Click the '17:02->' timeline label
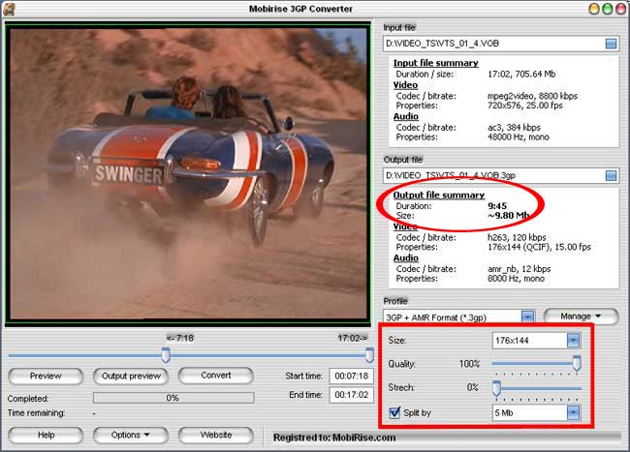The image size is (630, 452). [353, 338]
